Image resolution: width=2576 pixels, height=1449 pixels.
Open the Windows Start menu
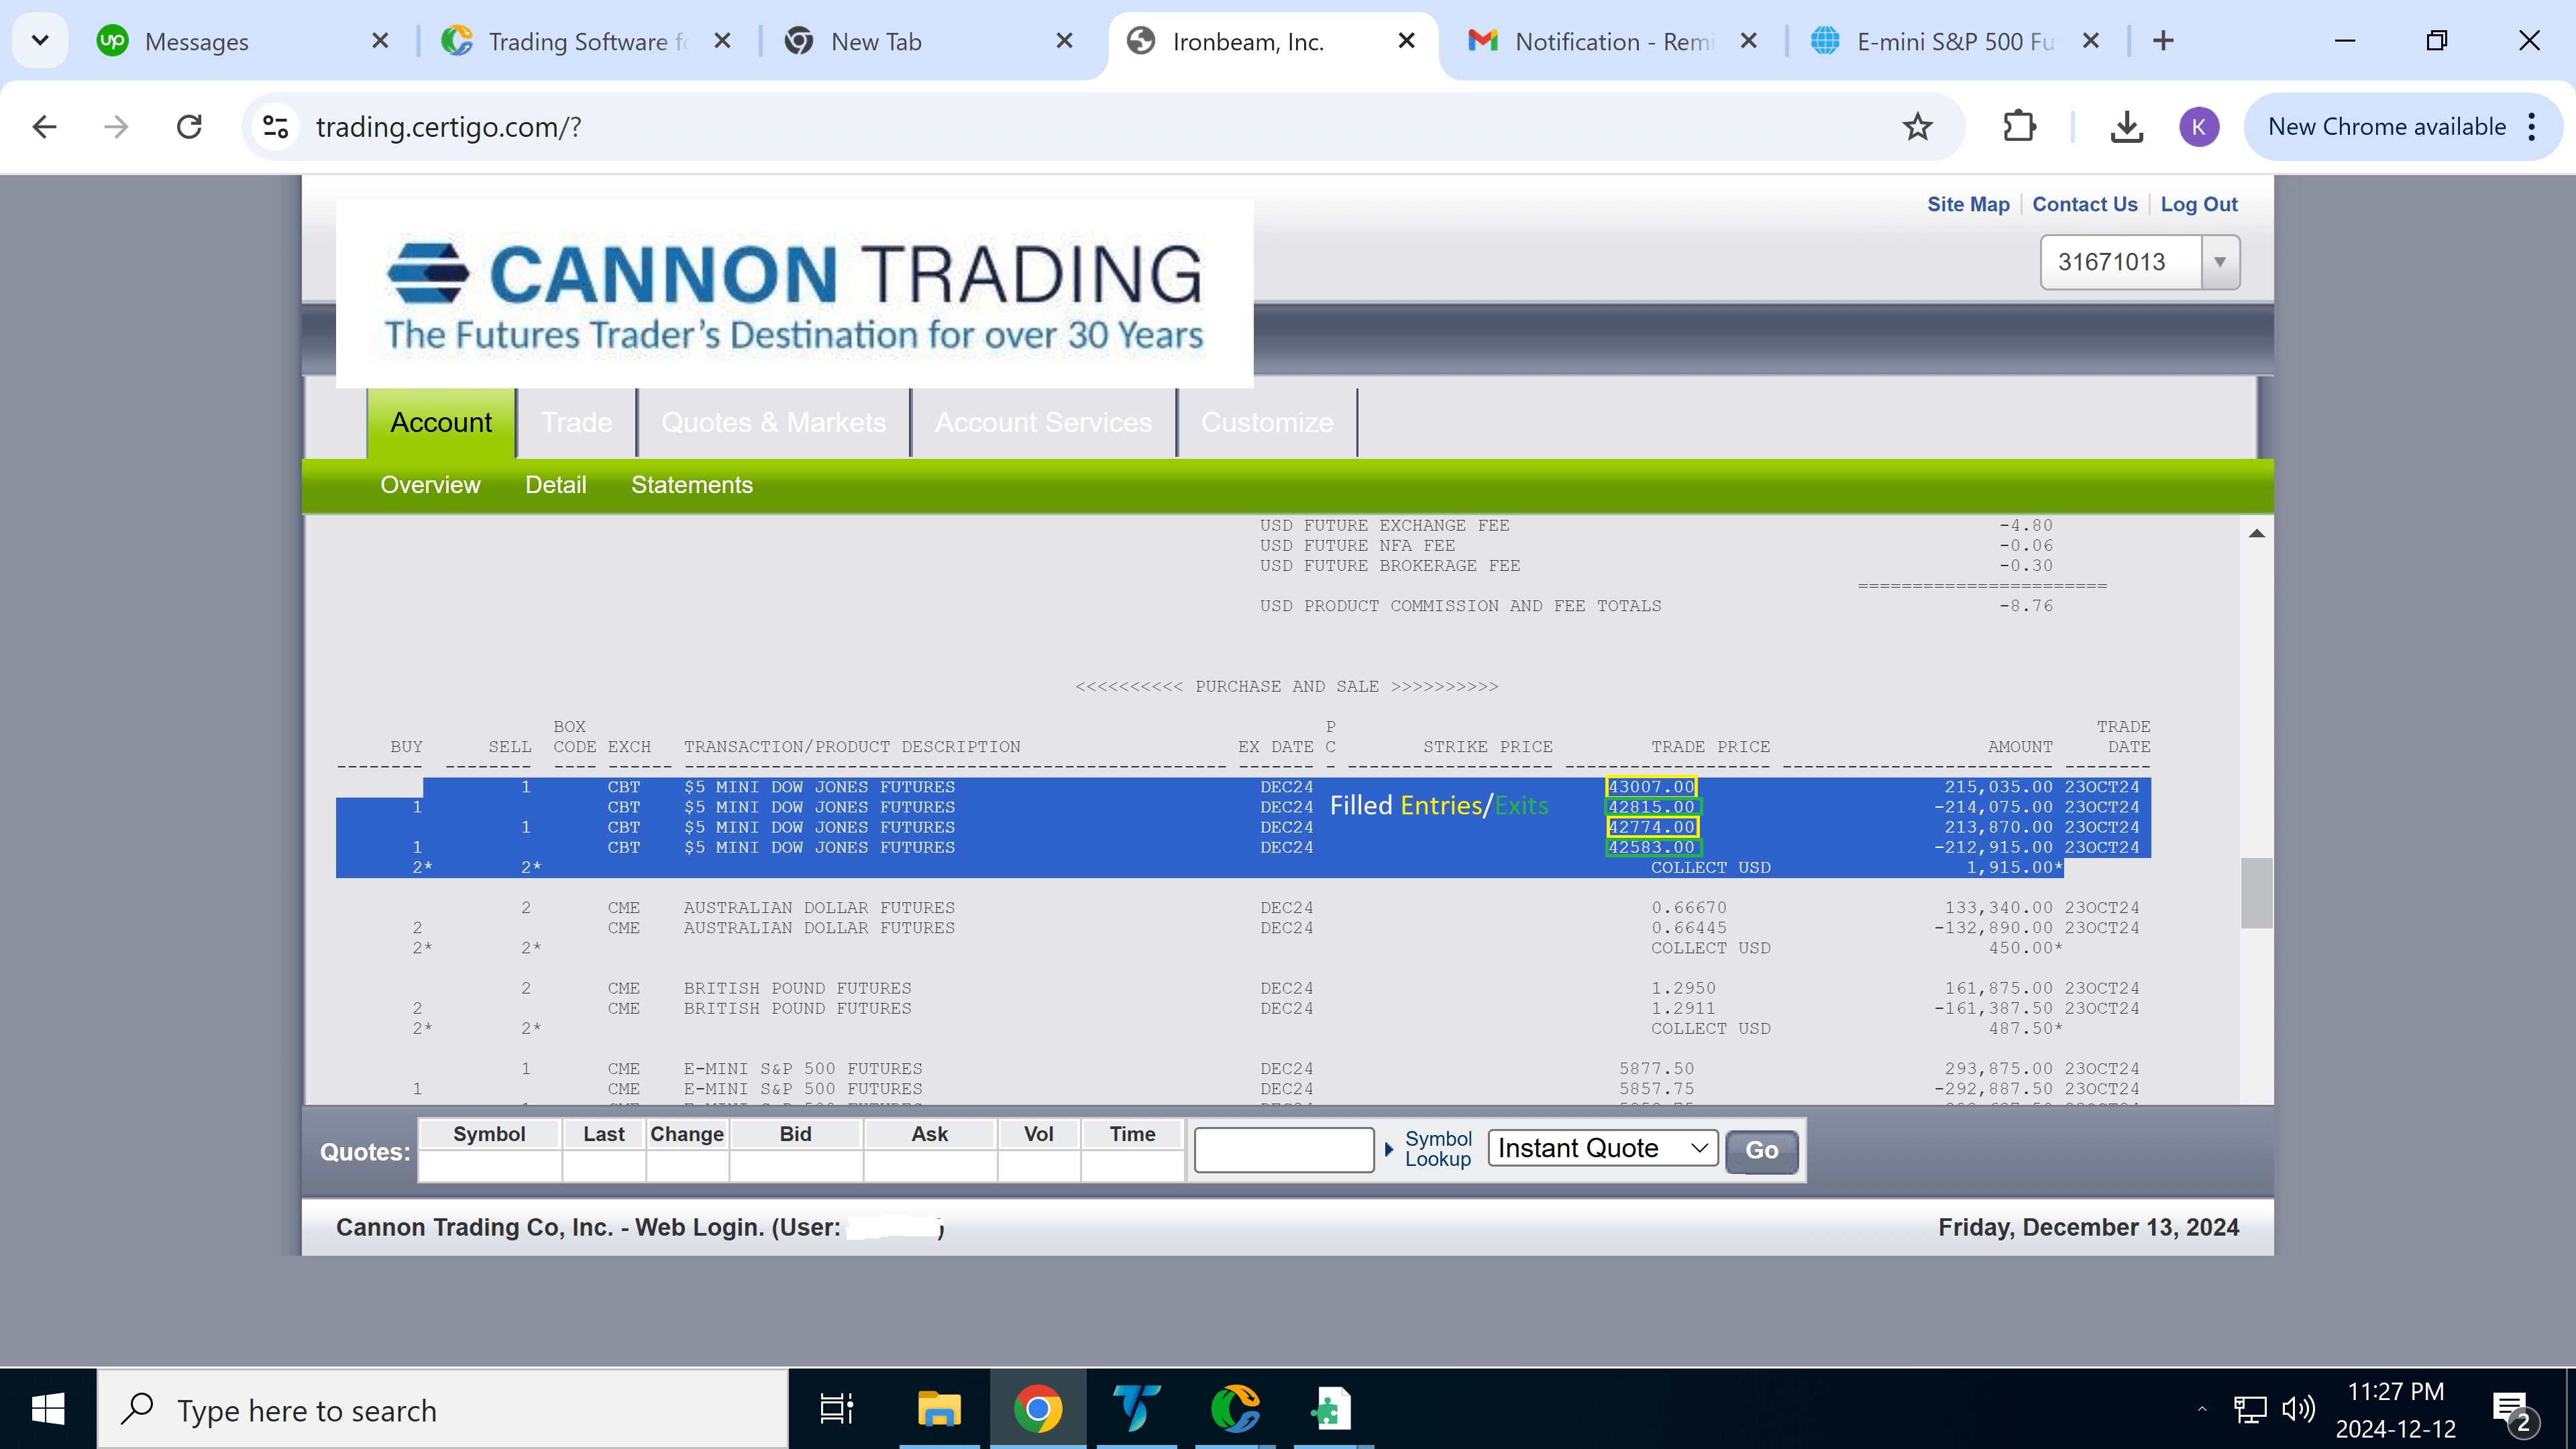48,1410
